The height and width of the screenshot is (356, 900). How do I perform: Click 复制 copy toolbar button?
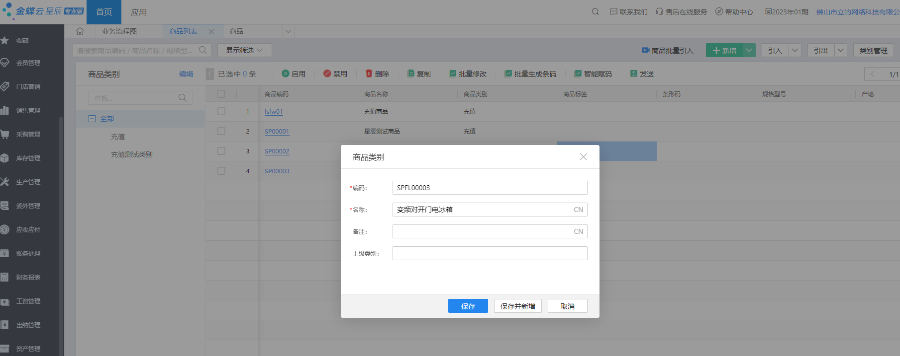[419, 74]
